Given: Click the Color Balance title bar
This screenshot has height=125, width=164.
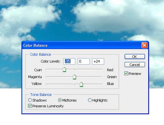Looking at the screenshot, I should pos(82,45).
